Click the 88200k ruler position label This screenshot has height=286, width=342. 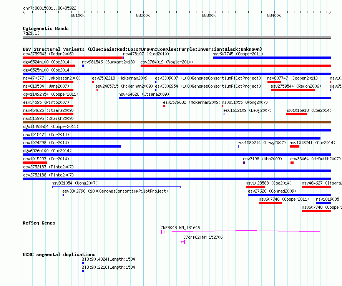(143, 15)
